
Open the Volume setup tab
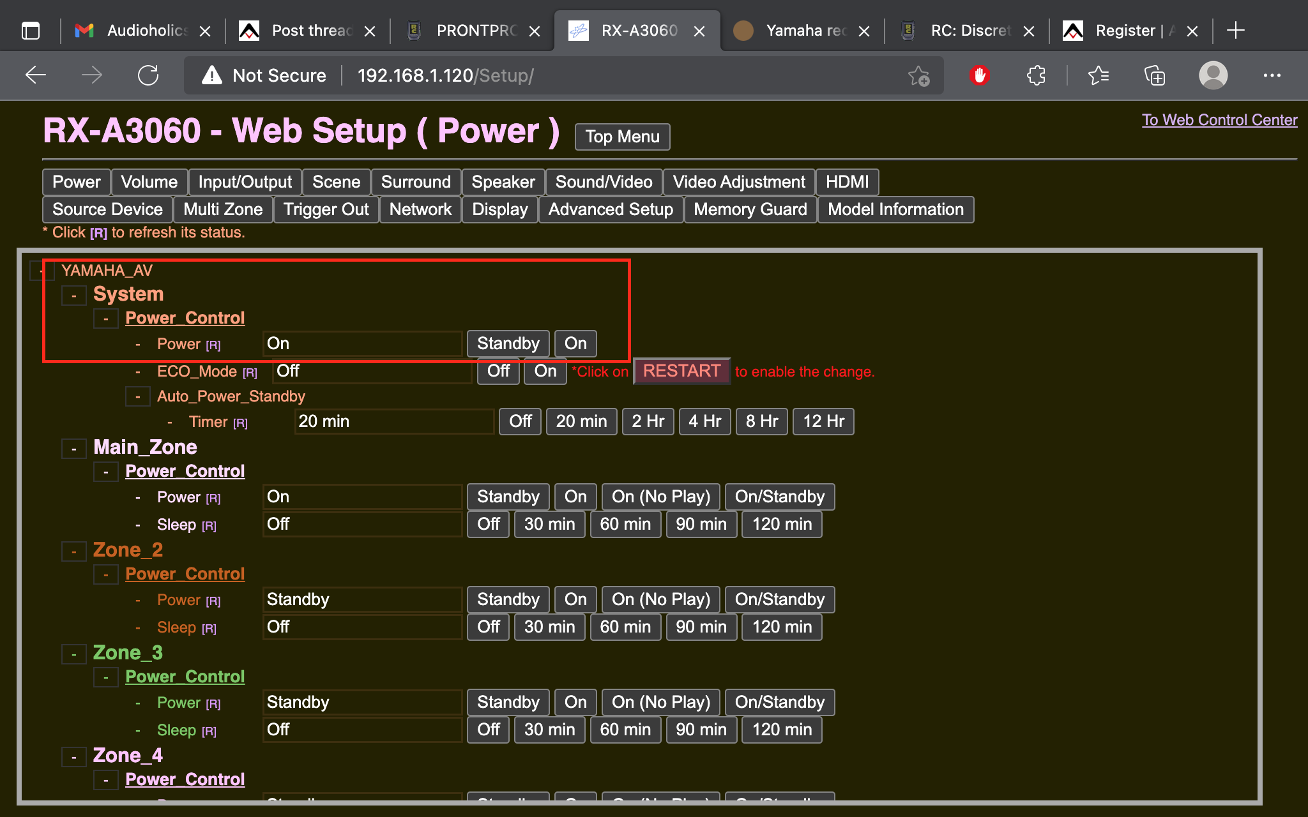(149, 182)
